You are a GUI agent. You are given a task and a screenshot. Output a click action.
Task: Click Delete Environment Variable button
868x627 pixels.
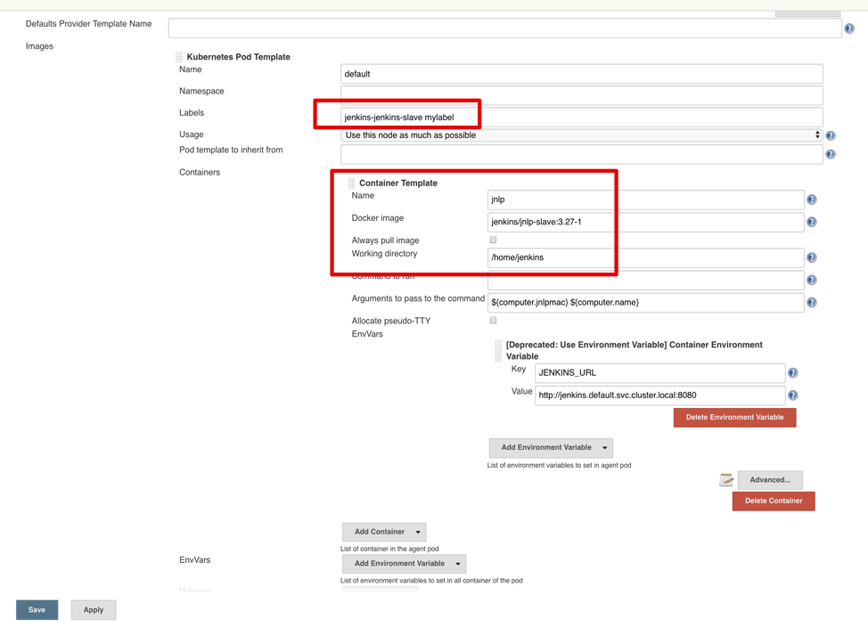pos(734,418)
